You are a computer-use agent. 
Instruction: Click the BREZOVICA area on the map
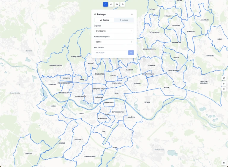79,139
